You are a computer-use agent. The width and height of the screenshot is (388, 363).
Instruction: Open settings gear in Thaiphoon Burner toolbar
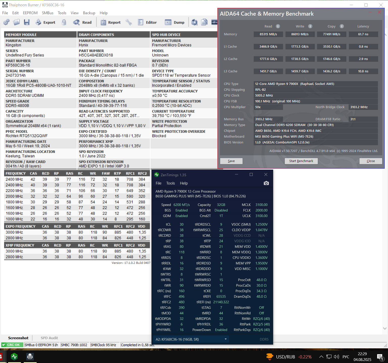click(x=7, y=22)
